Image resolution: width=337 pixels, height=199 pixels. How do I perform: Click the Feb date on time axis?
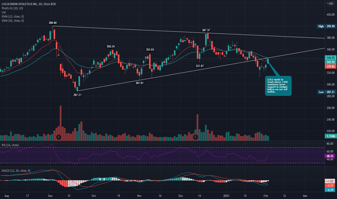pos(266,196)
